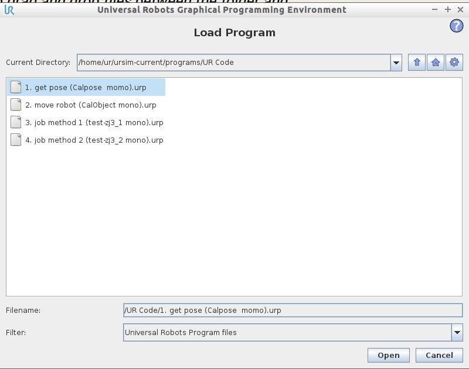Open the selected program
Viewport: 469px width, 369px height.
(389, 356)
